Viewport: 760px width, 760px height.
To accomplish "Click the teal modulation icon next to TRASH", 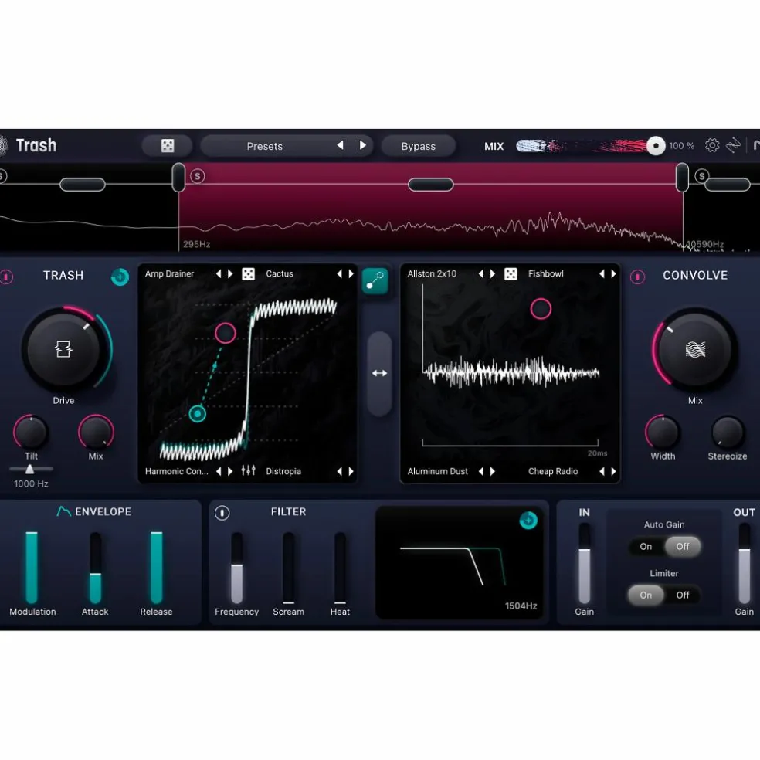I will 120,277.
